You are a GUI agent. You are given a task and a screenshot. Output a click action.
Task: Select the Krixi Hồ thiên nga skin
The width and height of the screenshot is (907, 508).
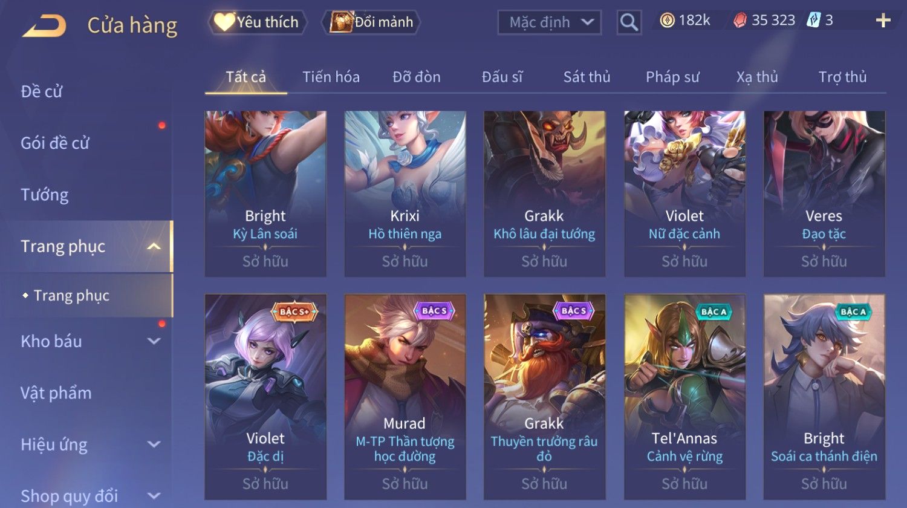(x=405, y=194)
